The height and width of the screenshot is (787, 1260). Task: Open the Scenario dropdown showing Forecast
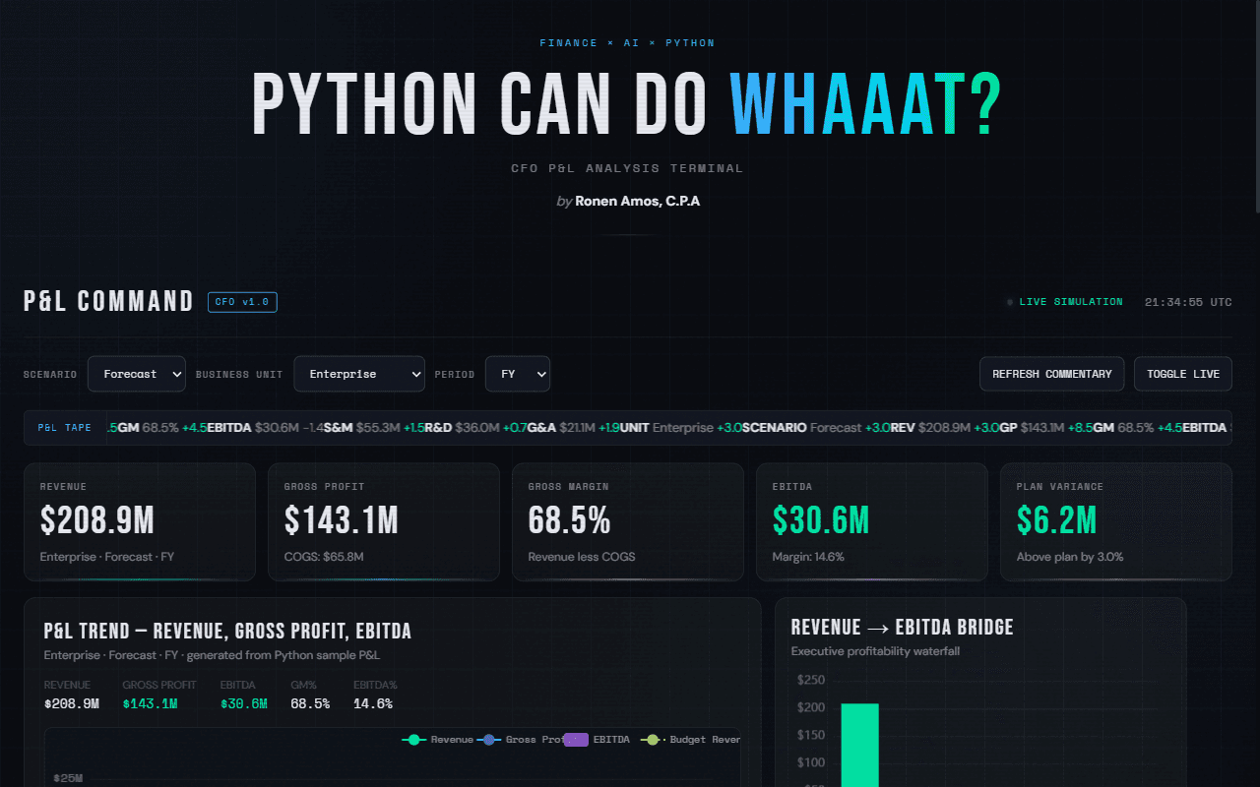pyautogui.click(x=137, y=374)
